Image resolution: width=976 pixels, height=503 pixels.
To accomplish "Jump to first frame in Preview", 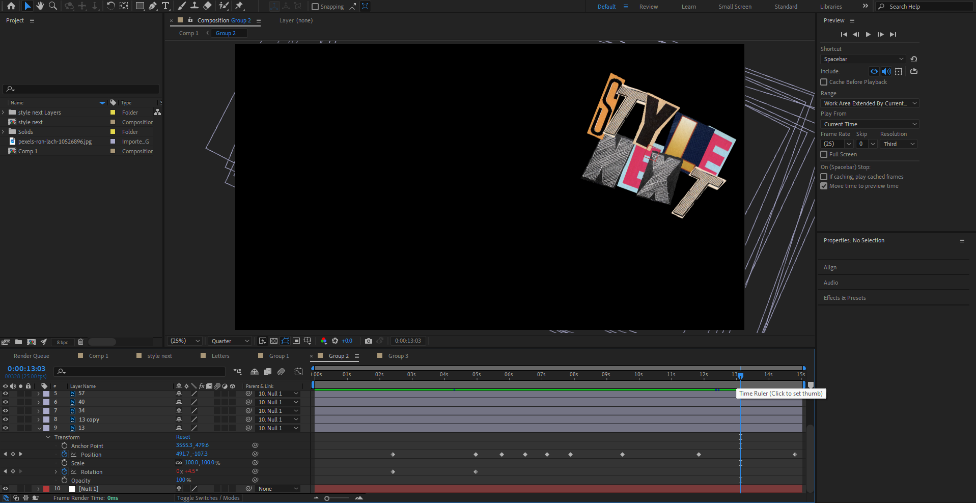I will pos(844,34).
